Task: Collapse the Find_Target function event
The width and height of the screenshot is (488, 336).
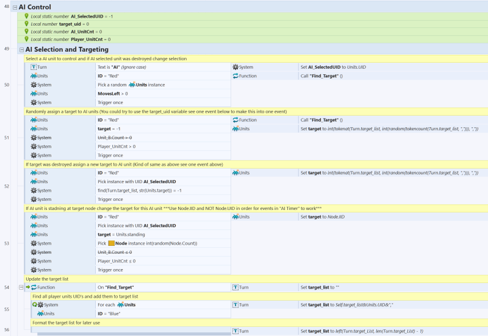Action: (x=21, y=287)
